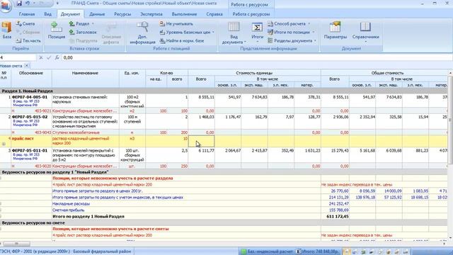Close the Новая смета document tab
The width and height of the screenshot is (453, 255).
click(27, 66)
